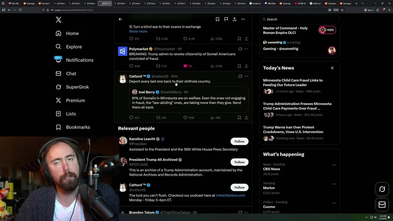Open Lists from the sidebar
Screen dimensions: 393x221
click(66, 114)
